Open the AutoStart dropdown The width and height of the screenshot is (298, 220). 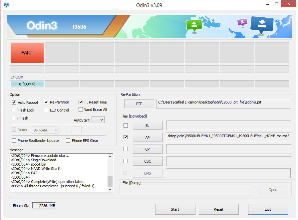(x=98, y=120)
